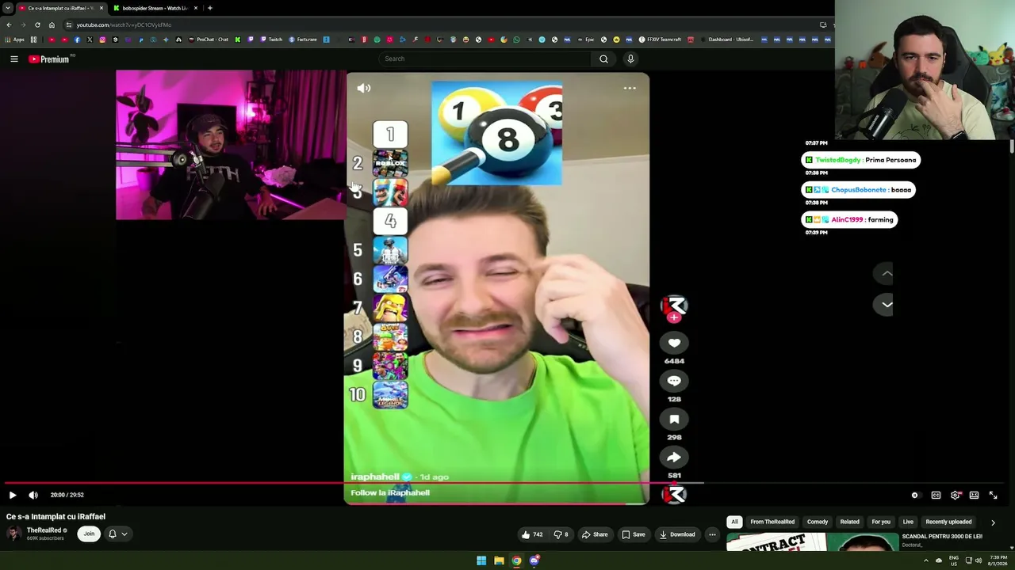
Task: Open the player settings gear
Action: coord(956,495)
